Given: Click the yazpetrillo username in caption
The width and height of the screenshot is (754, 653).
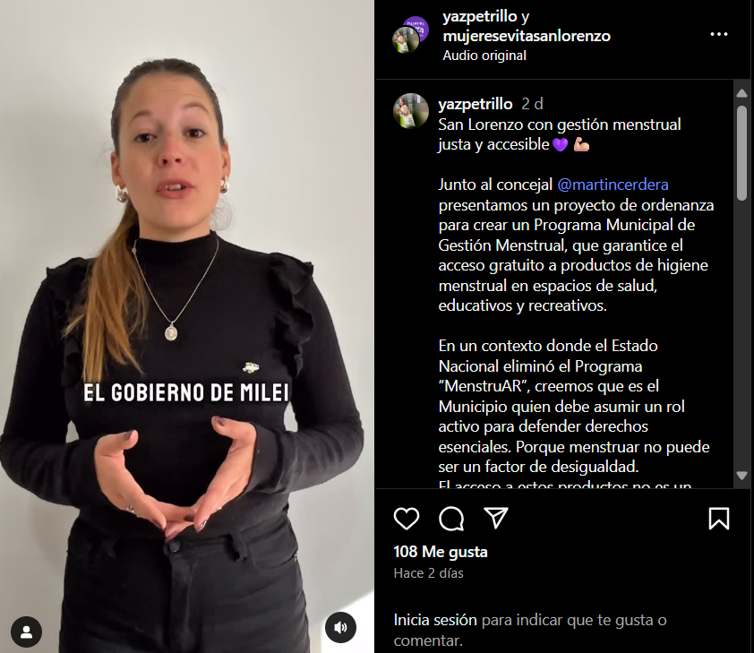Looking at the screenshot, I should pyautogui.click(x=476, y=104).
